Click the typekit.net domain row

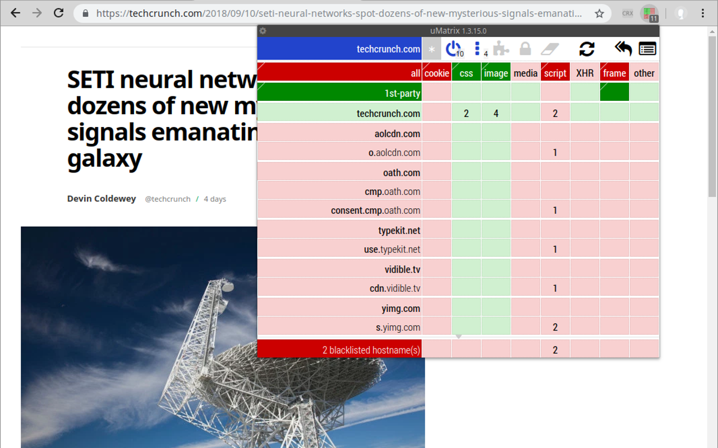[339, 230]
